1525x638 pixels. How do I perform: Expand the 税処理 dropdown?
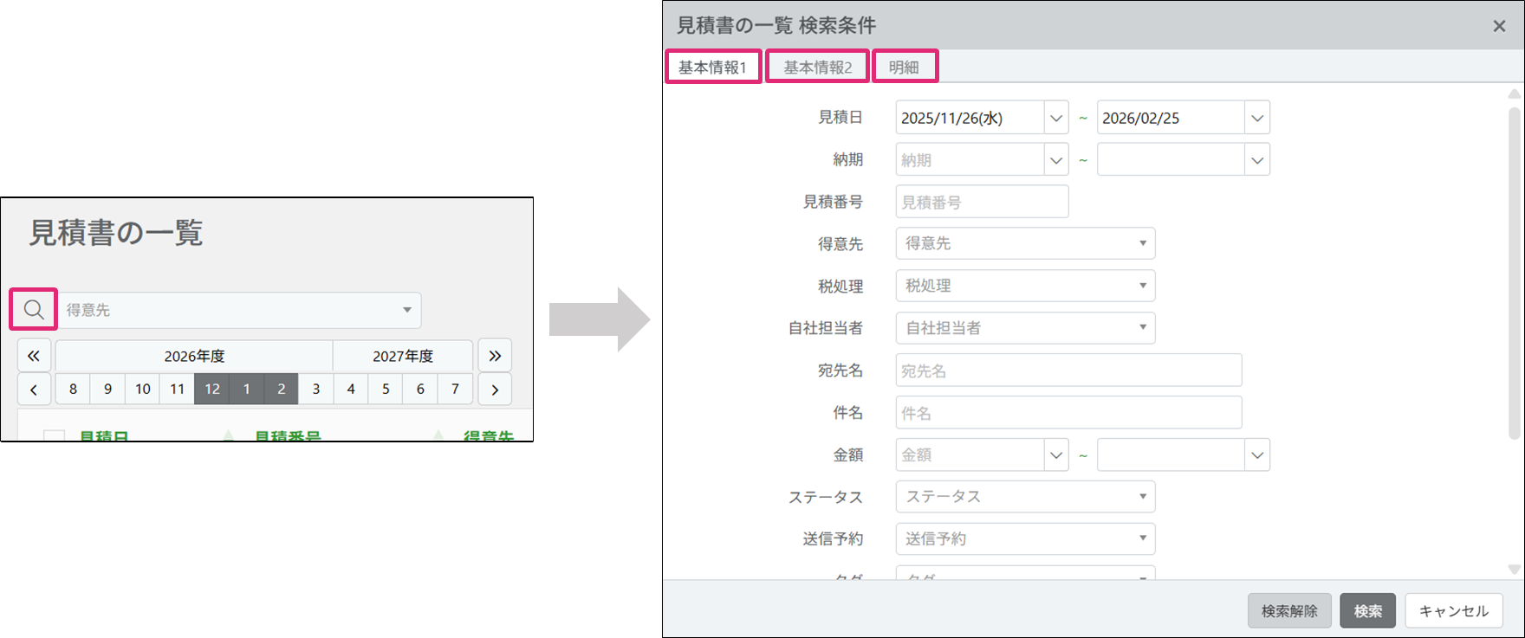pyautogui.click(x=1142, y=286)
